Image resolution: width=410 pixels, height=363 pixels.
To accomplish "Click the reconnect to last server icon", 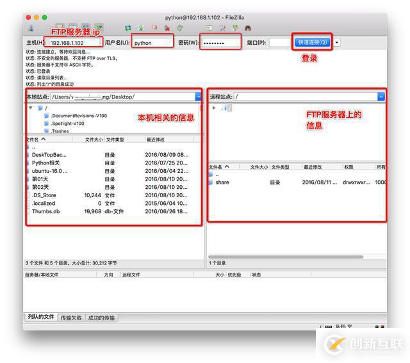I will (180, 28).
